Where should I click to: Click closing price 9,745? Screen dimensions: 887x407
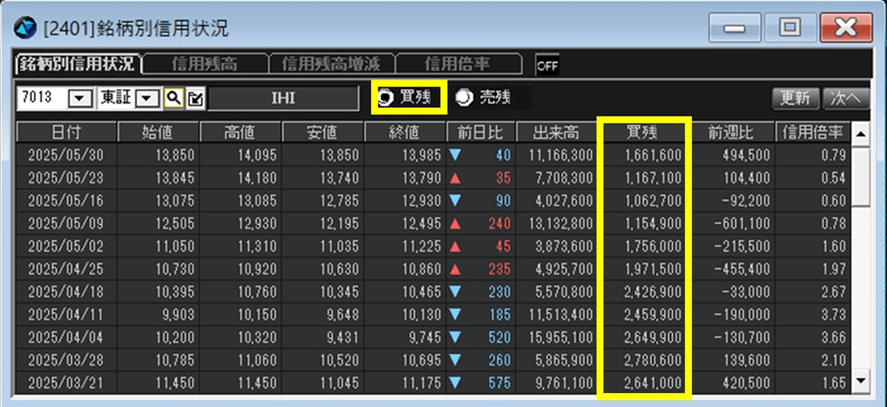[x=426, y=336]
